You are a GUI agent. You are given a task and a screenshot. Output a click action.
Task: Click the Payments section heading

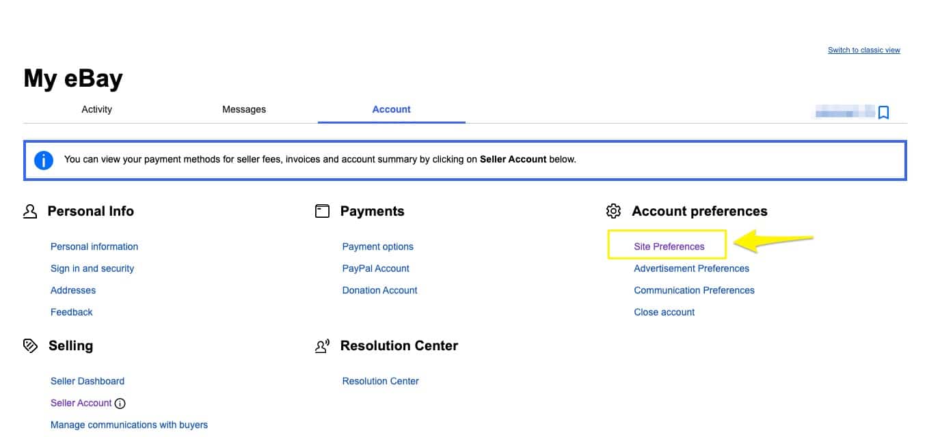click(x=373, y=211)
